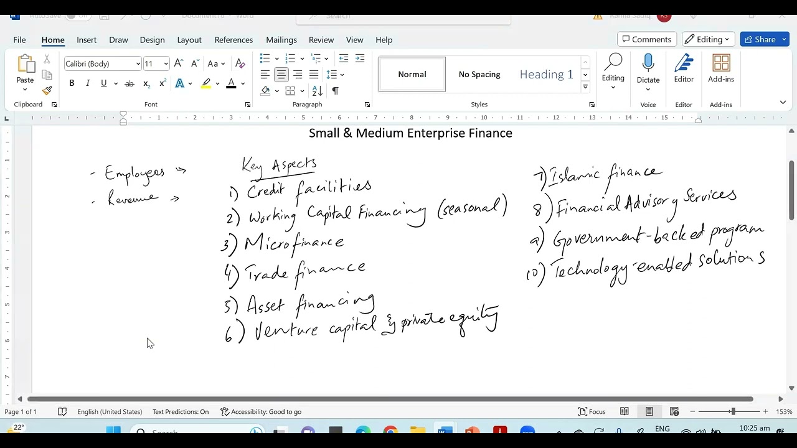Switch to the Draw tab

(118, 40)
